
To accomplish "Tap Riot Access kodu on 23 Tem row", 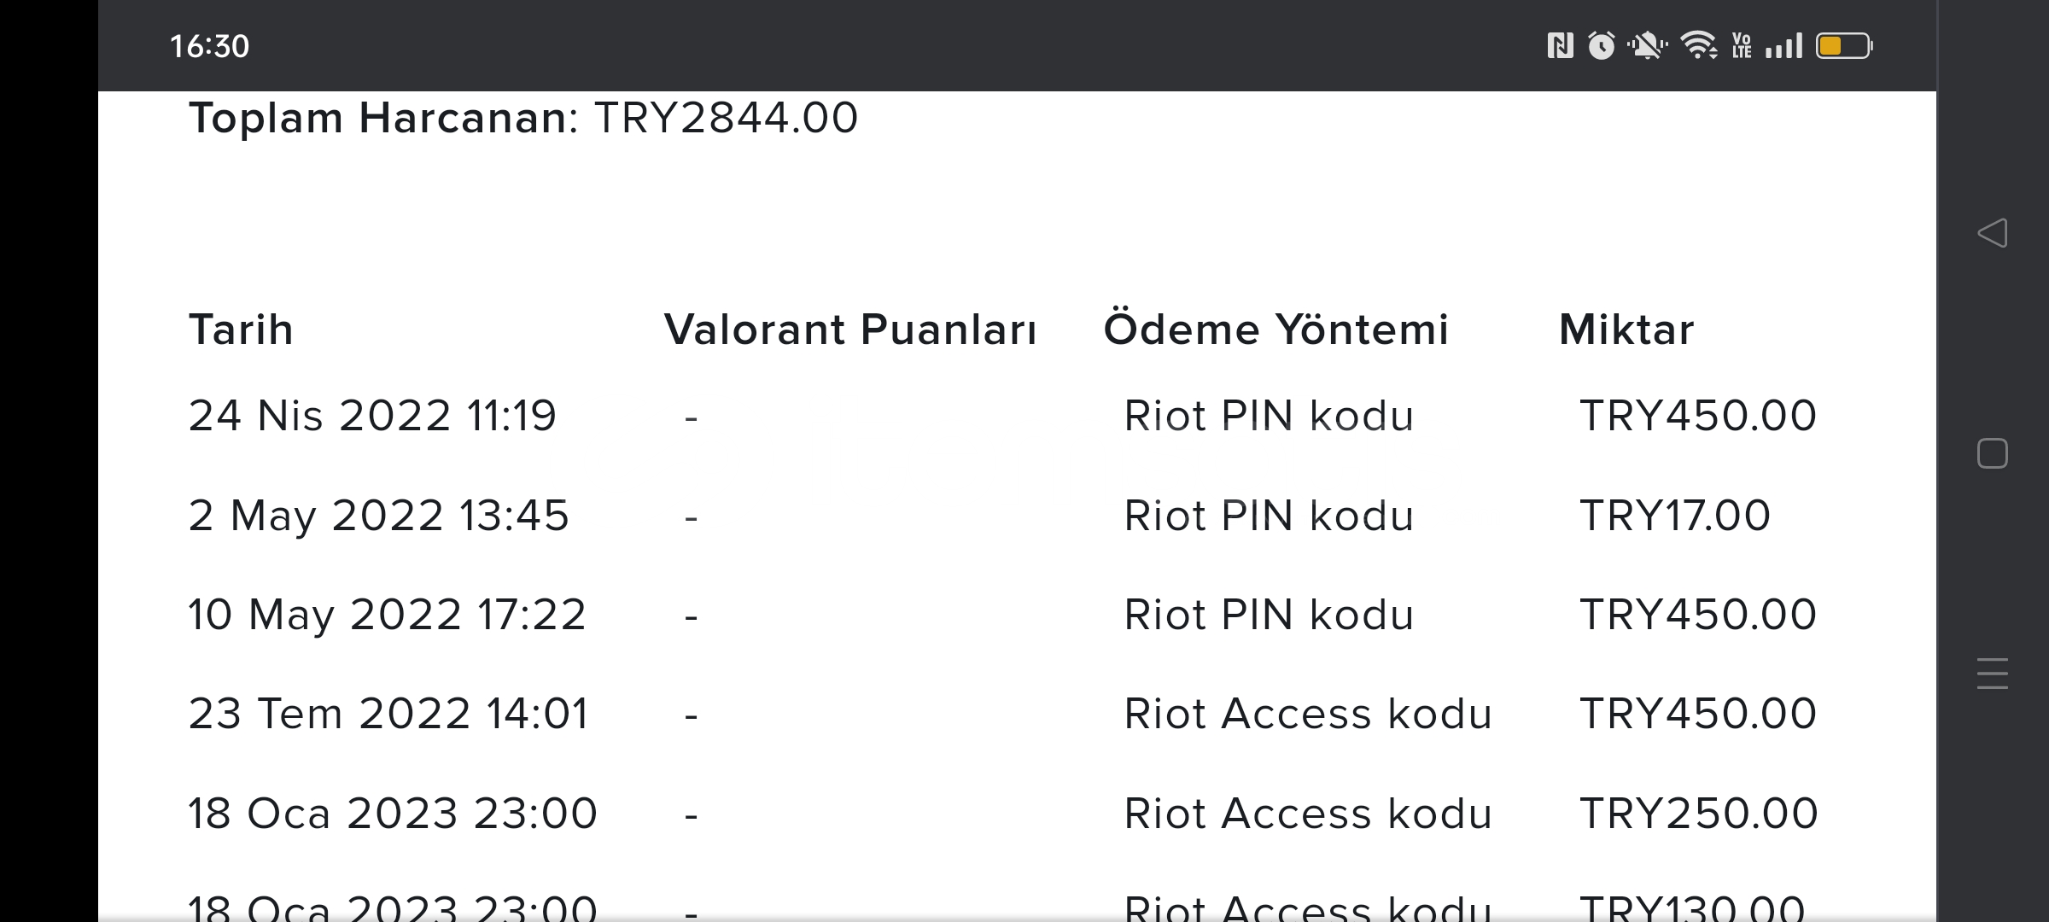I will [1308, 714].
